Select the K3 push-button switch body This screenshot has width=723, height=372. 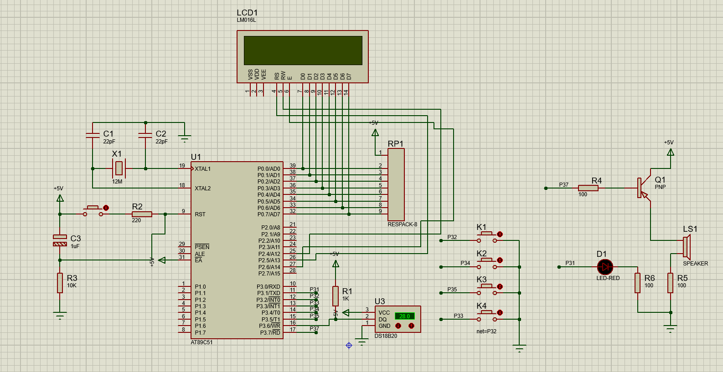[487, 290]
